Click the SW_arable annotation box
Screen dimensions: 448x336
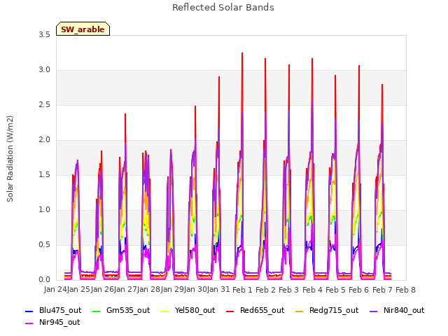click(83, 29)
